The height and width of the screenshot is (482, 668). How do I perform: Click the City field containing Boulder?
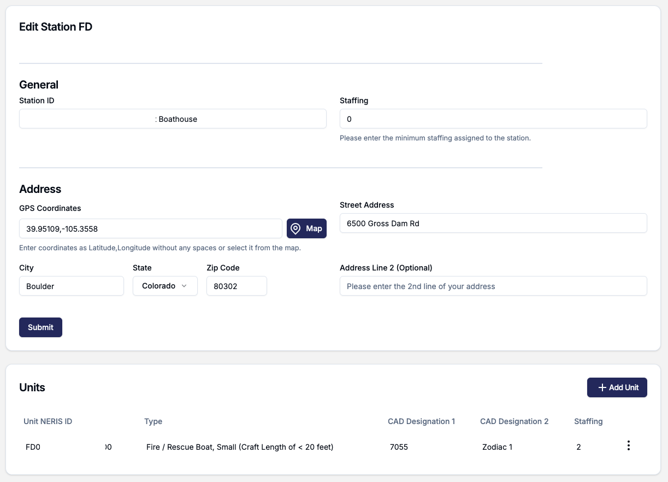71,286
